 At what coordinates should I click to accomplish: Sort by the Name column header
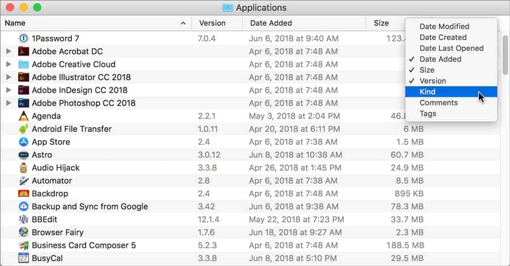91,23
